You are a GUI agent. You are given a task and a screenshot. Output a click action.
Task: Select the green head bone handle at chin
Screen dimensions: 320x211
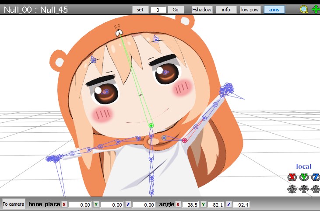coord(151,125)
